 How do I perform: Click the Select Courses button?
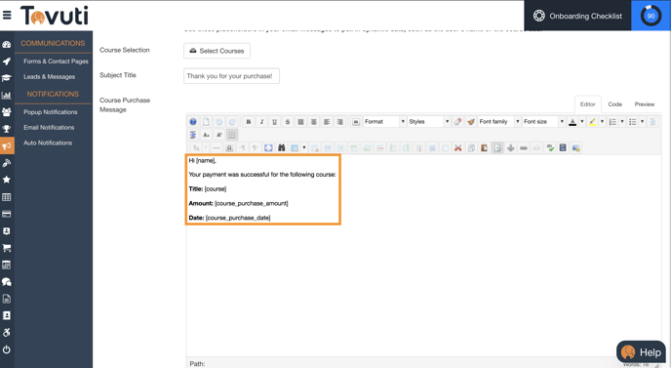(x=217, y=51)
